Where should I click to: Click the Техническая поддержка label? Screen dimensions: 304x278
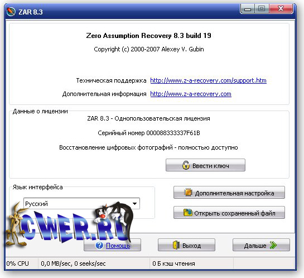click(111, 80)
